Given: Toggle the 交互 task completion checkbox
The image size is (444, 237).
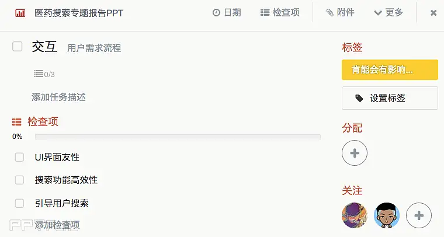Looking at the screenshot, I should click(18, 46).
